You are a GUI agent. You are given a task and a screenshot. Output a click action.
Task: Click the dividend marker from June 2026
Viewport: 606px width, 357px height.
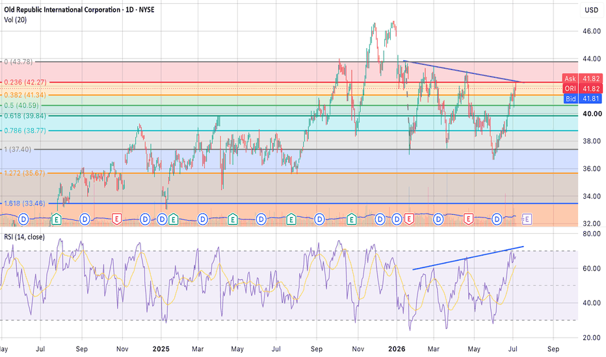(x=497, y=219)
